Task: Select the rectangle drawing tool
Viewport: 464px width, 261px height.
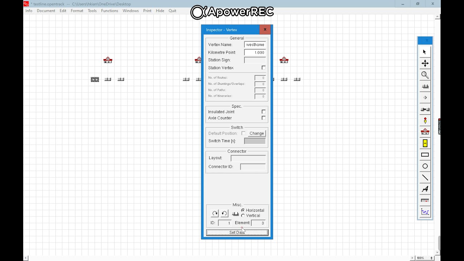Action: [425, 155]
